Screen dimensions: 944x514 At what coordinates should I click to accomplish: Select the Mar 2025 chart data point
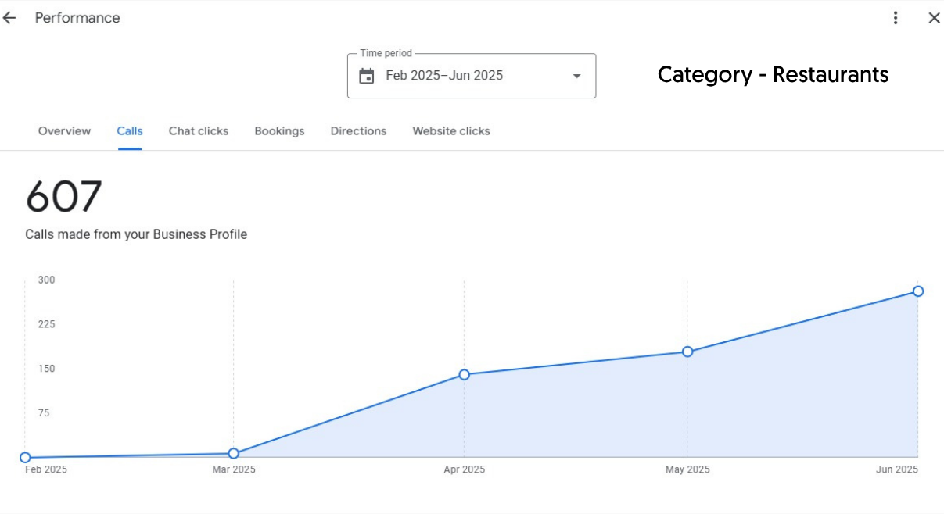coord(234,453)
